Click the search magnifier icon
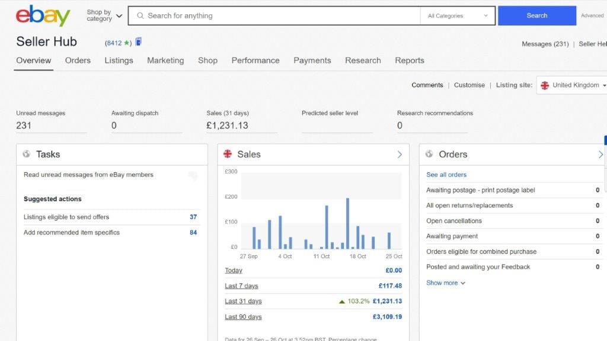This screenshot has width=607, height=341. tap(140, 16)
